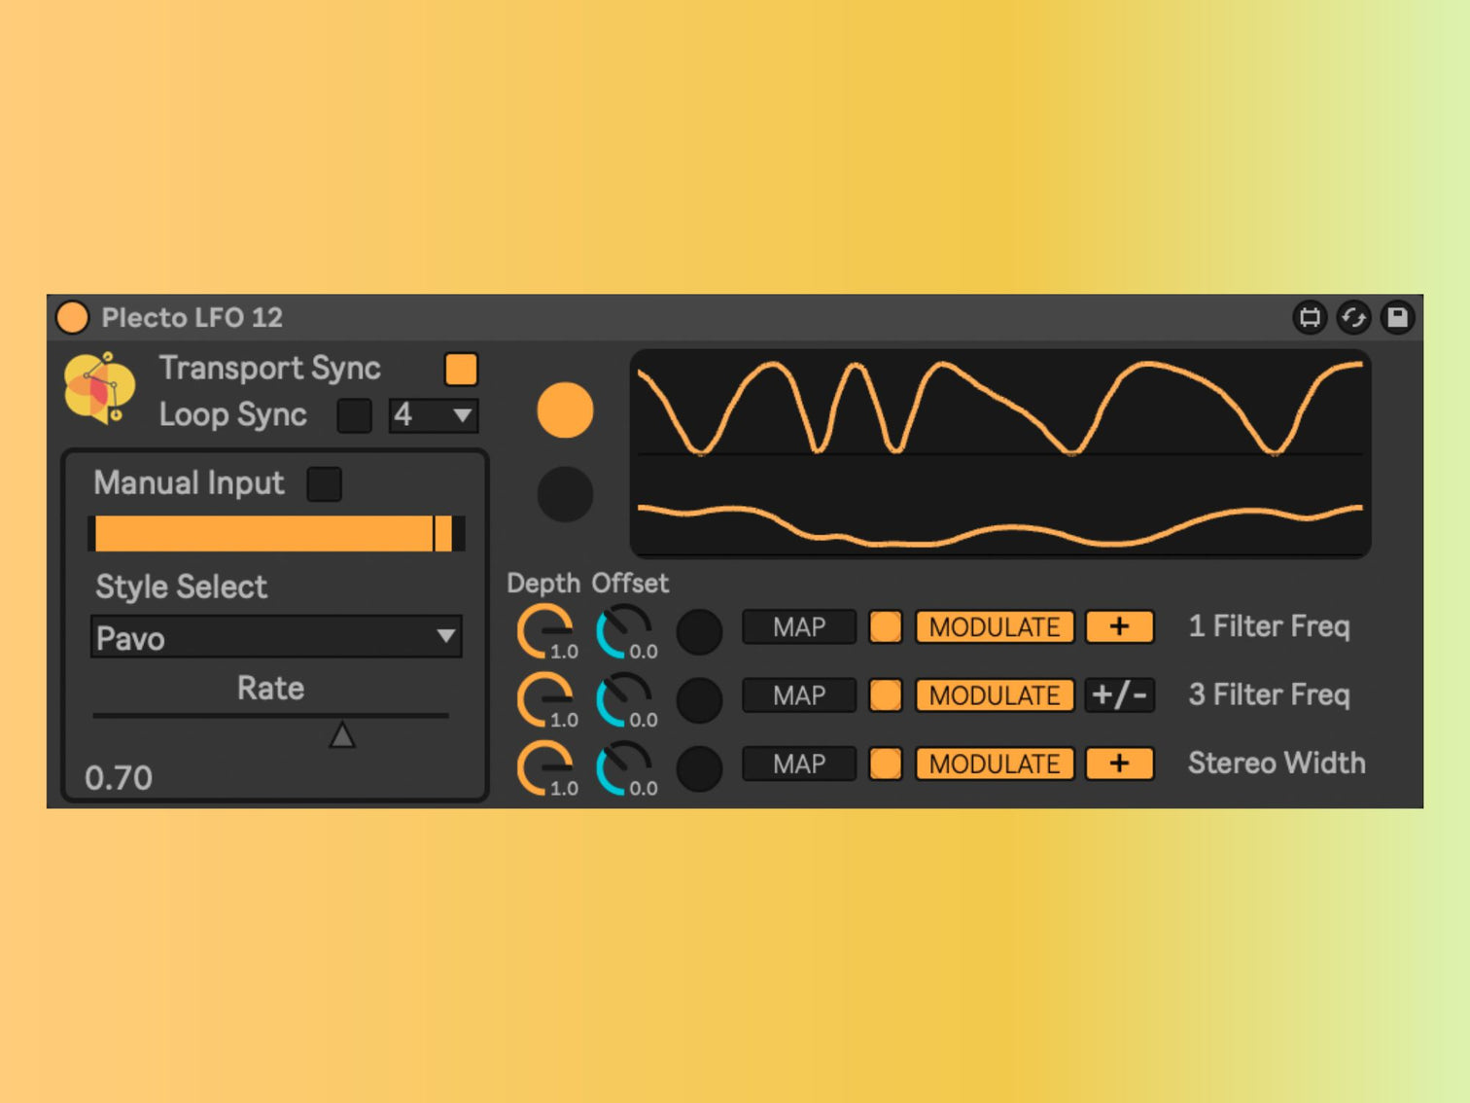Viewport: 1470px width, 1103px height.
Task: Click the dark circle below orange indicator
Action: (x=565, y=494)
